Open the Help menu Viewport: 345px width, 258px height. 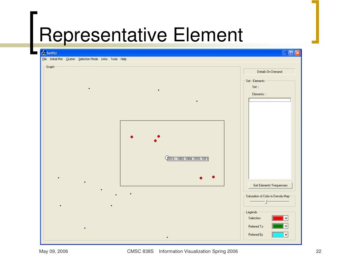[x=123, y=59]
